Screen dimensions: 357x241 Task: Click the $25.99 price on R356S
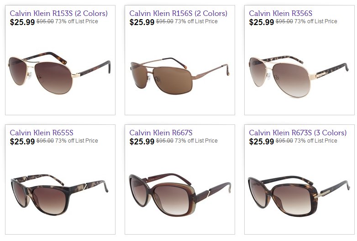[262, 22]
